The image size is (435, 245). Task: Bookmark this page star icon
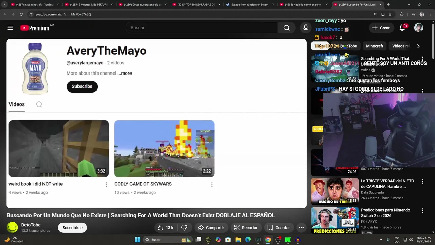coord(390,14)
